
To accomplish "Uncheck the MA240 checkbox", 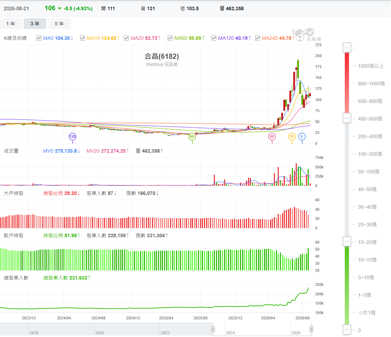I will coord(258,38).
